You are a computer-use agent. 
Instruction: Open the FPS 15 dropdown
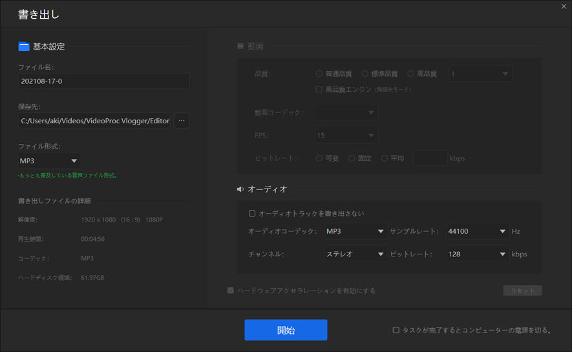click(346, 135)
